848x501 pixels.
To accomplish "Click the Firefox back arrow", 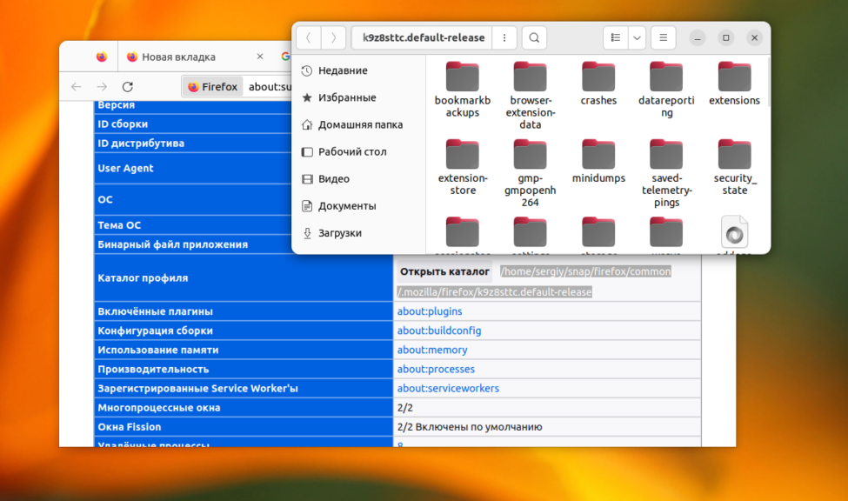I will click(x=77, y=87).
